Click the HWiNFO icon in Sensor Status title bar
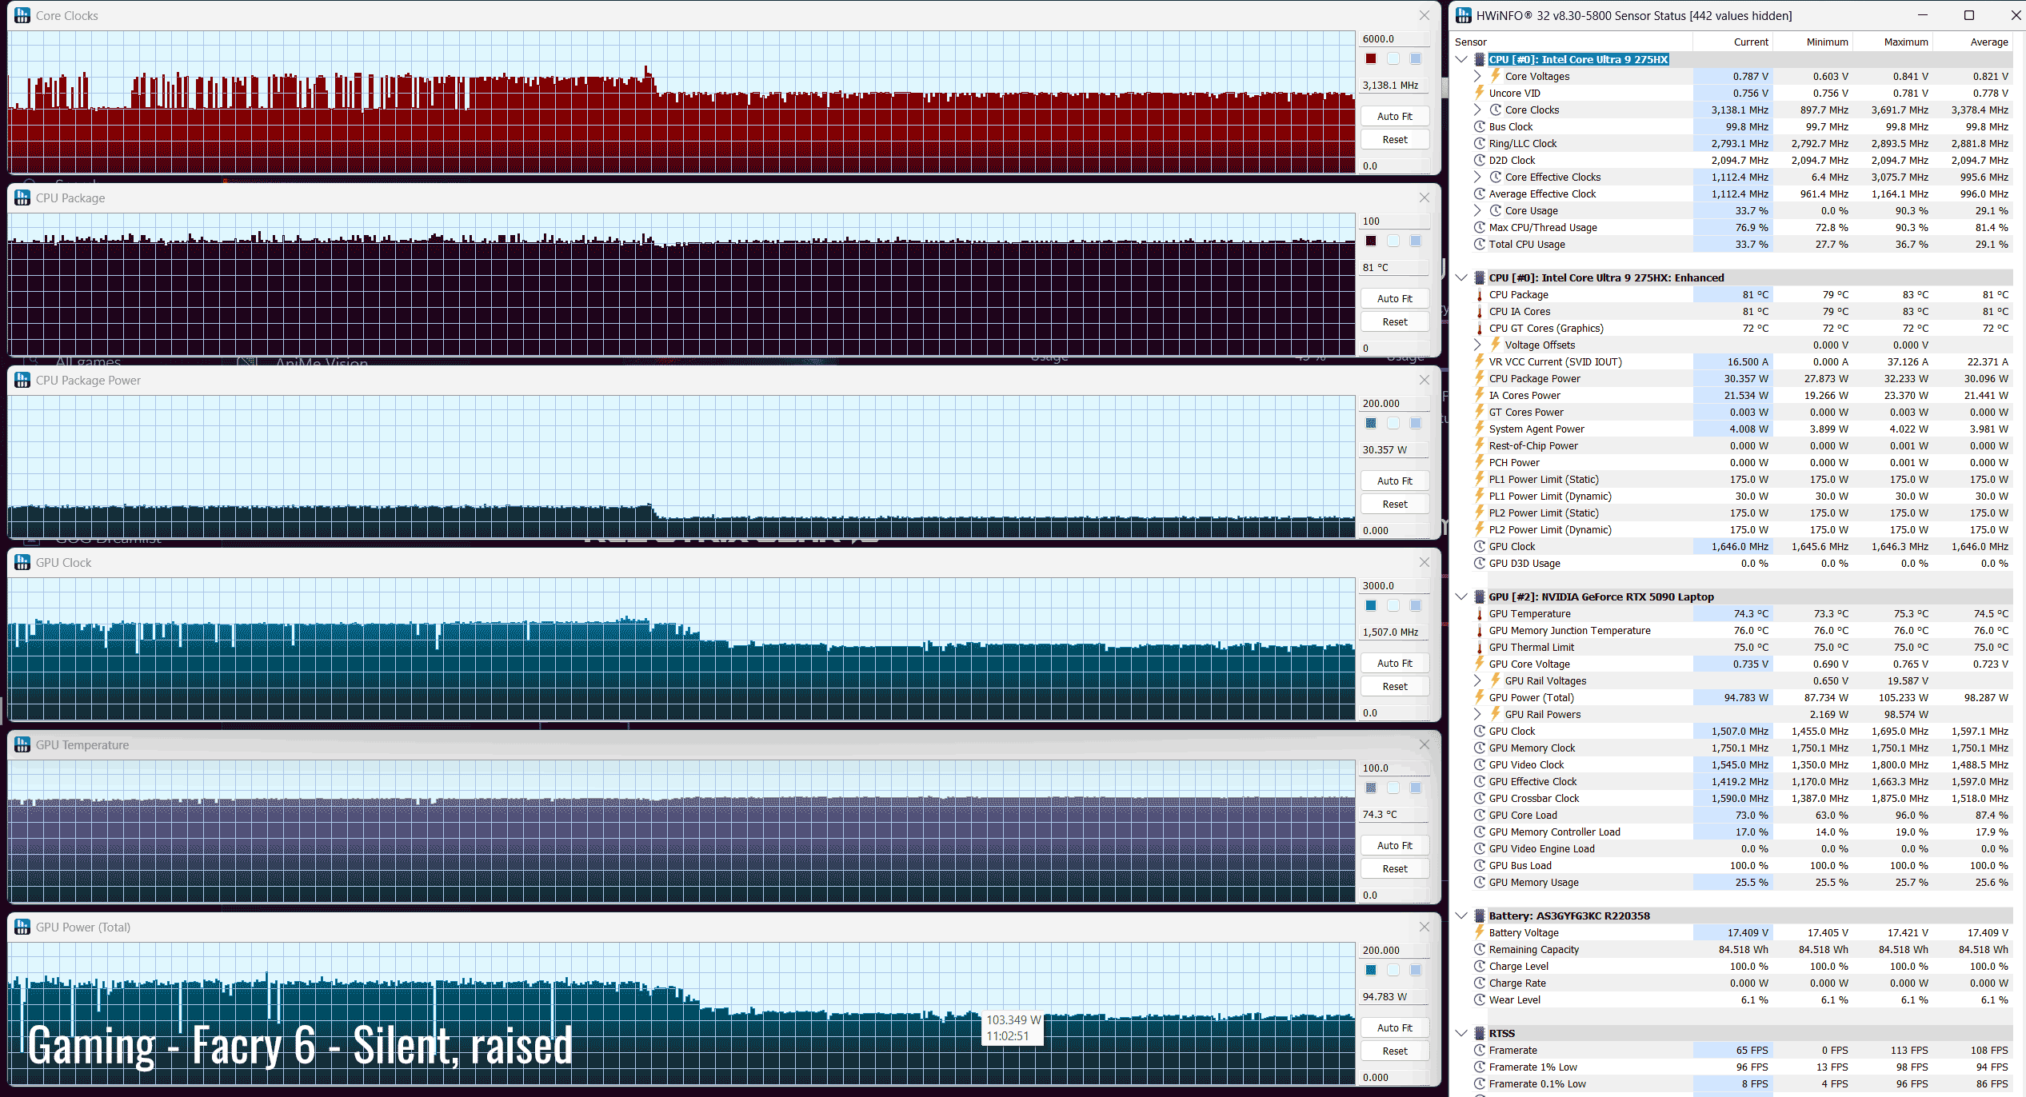The image size is (2026, 1097). coord(1464,15)
